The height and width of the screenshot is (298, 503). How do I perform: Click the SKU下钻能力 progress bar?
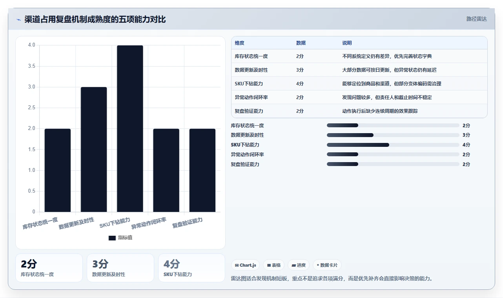pos(393,145)
